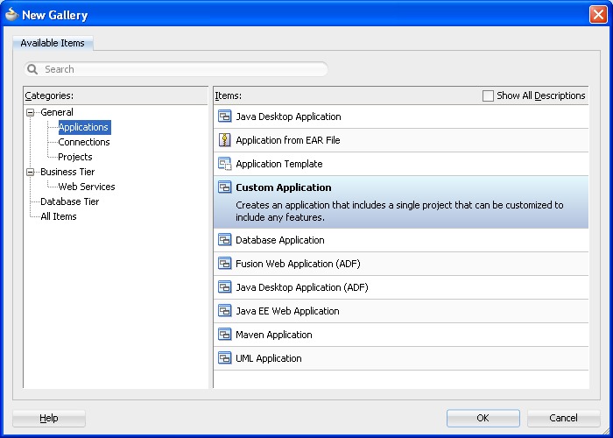The width and height of the screenshot is (613, 438).
Task: Click the Custom Application icon
Action: coord(224,187)
